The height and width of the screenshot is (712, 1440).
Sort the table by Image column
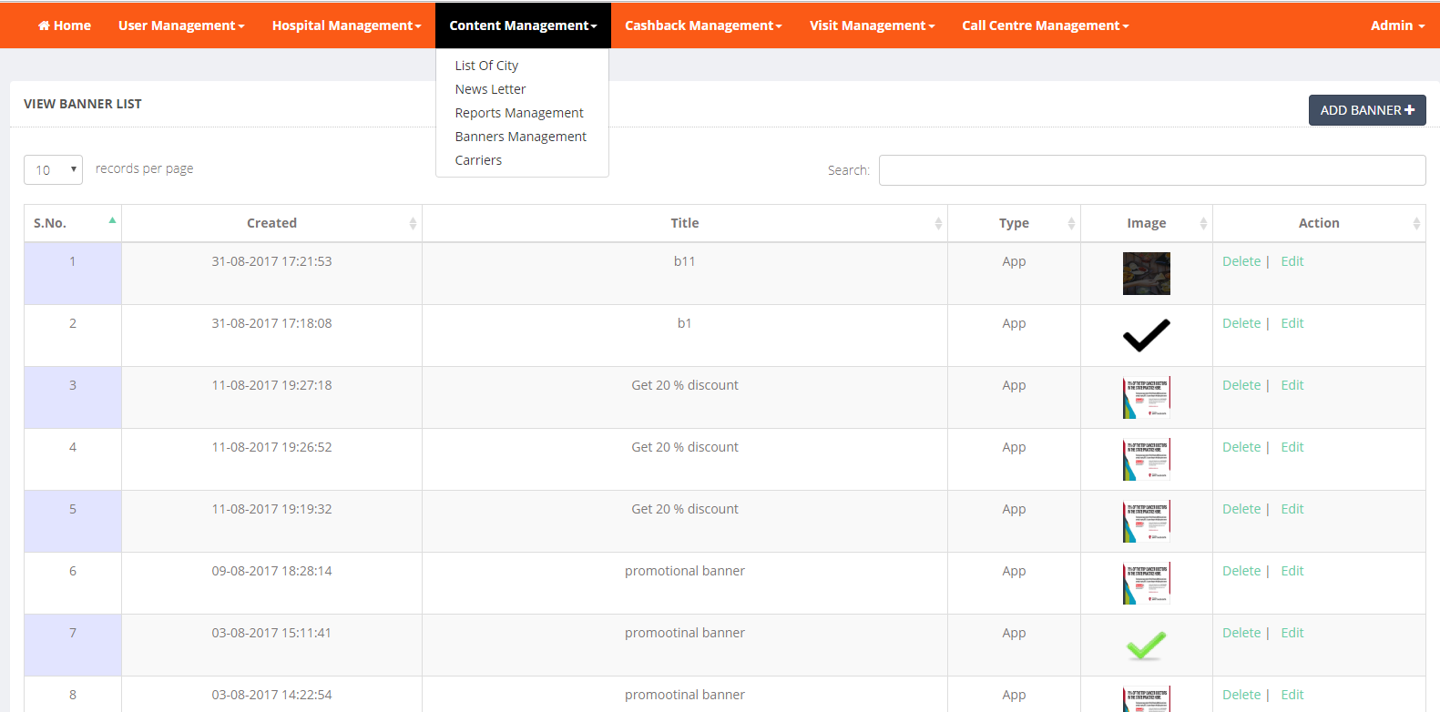pyautogui.click(x=1147, y=223)
